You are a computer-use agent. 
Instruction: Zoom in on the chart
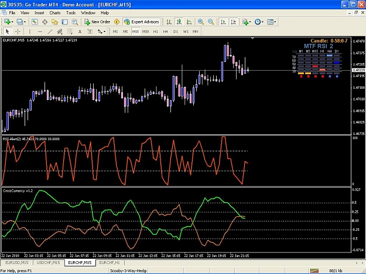coord(200,22)
